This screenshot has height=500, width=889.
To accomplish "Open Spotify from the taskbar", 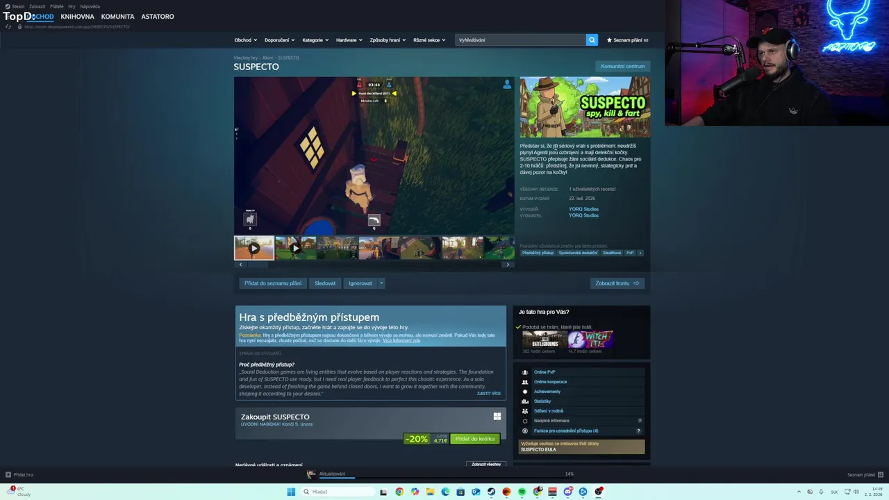I will [522, 492].
